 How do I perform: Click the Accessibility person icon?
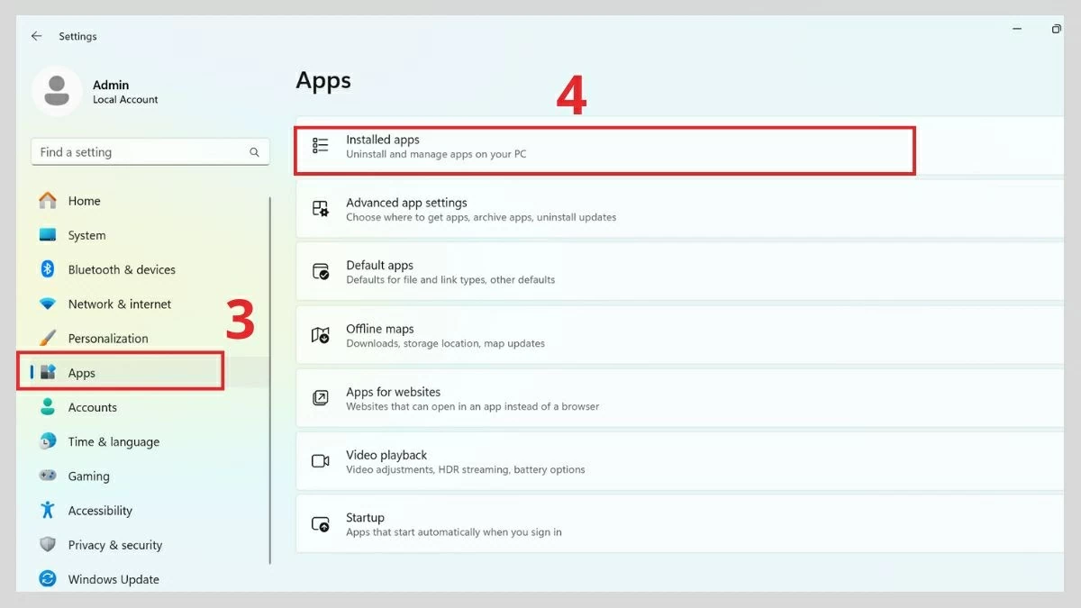point(47,510)
